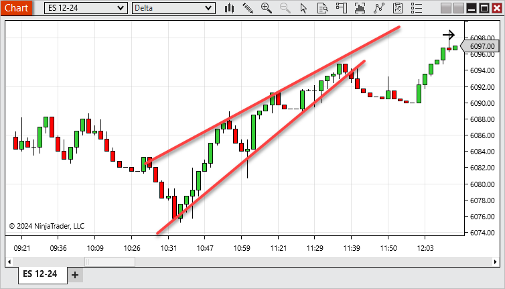Click the zoom out magnifier
The width and height of the screenshot is (505, 289).
(285, 8)
